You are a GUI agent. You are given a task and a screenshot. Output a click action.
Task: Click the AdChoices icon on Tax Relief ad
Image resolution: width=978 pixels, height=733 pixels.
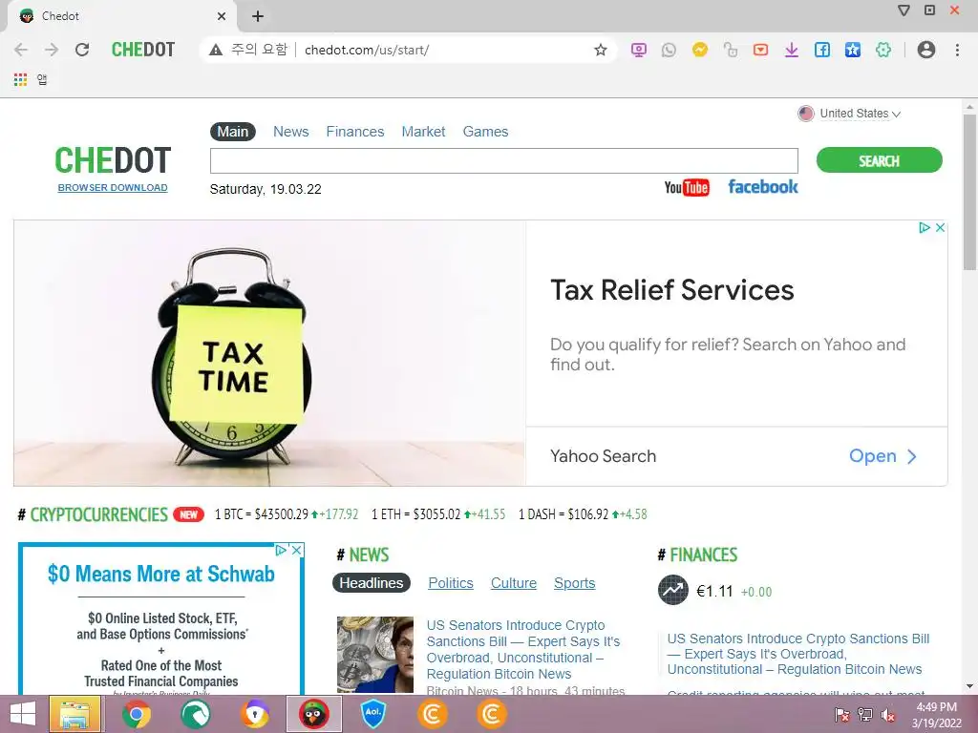[925, 227]
